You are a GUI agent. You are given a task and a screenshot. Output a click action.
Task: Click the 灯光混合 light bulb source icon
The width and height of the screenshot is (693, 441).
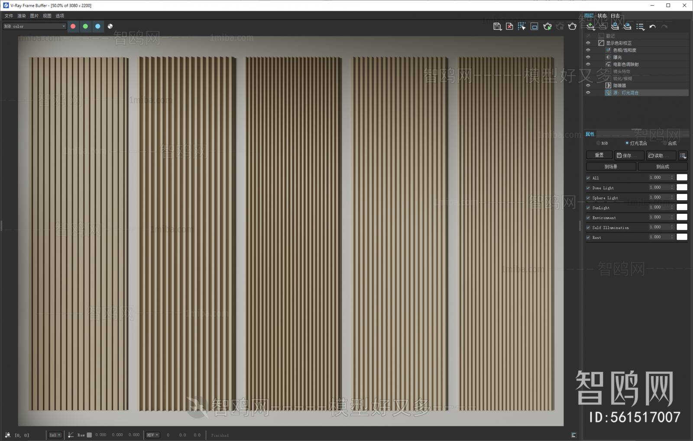[608, 93]
